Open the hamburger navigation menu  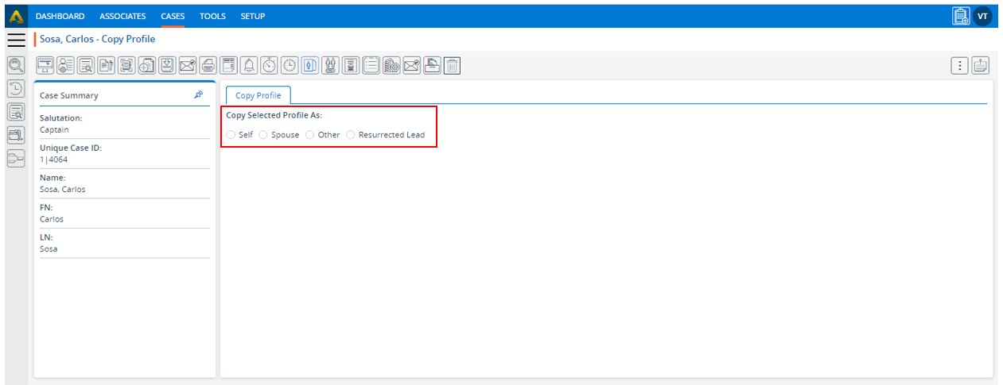click(x=16, y=40)
